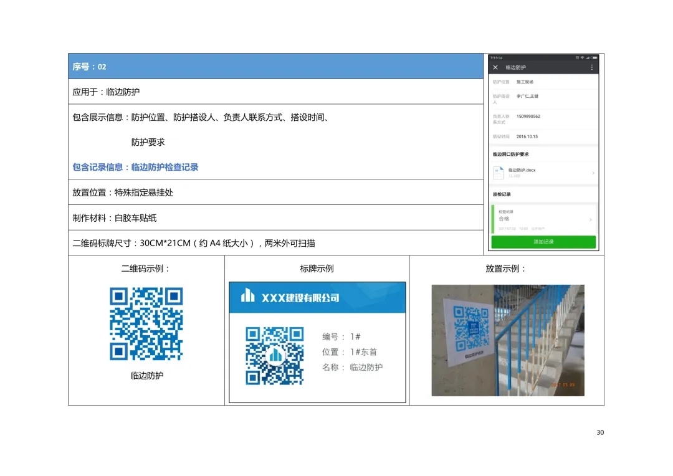
Task: Click the 位置： 1#东首 line on signboard
Action: coord(350,352)
